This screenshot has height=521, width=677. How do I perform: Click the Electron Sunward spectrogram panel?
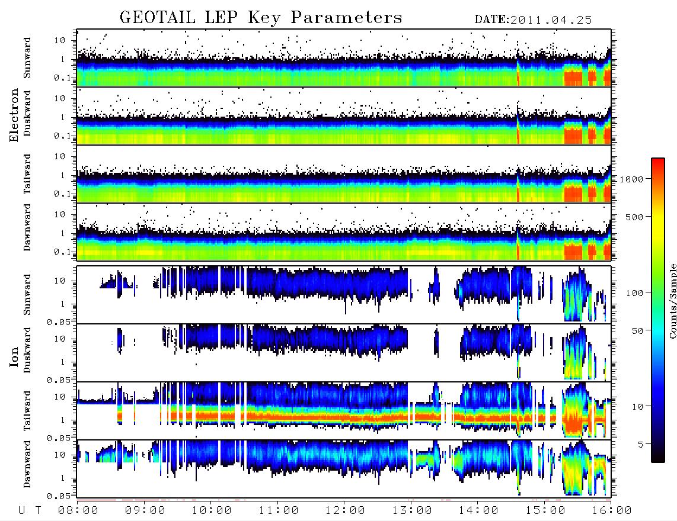344,58
